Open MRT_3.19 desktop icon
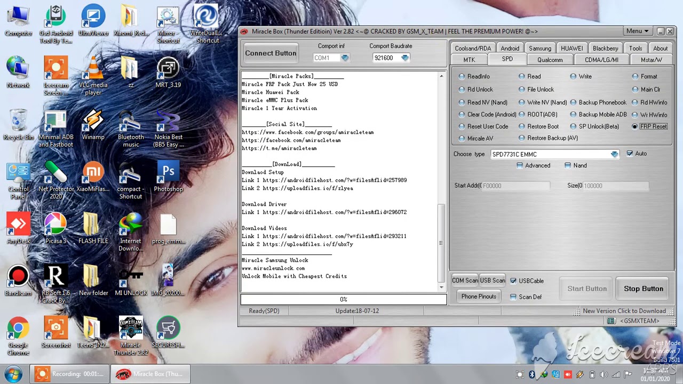This screenshot has height=384, width=683. (168, 72)
